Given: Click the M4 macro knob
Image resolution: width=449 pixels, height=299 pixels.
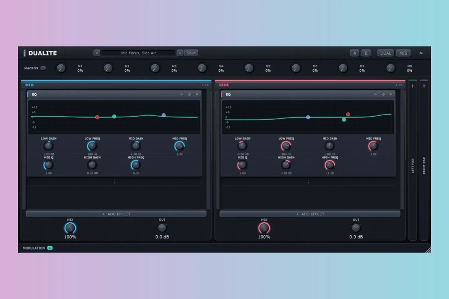Looking at the screenshot, I should point(202,68).
